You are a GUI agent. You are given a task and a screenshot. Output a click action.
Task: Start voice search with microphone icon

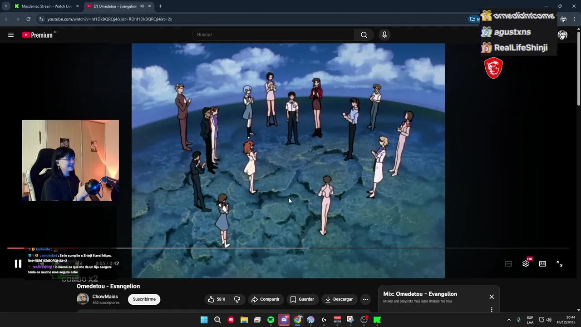tap(384, 35)
